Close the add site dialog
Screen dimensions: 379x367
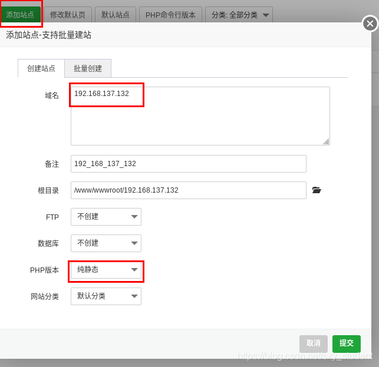tap(370, 24)
